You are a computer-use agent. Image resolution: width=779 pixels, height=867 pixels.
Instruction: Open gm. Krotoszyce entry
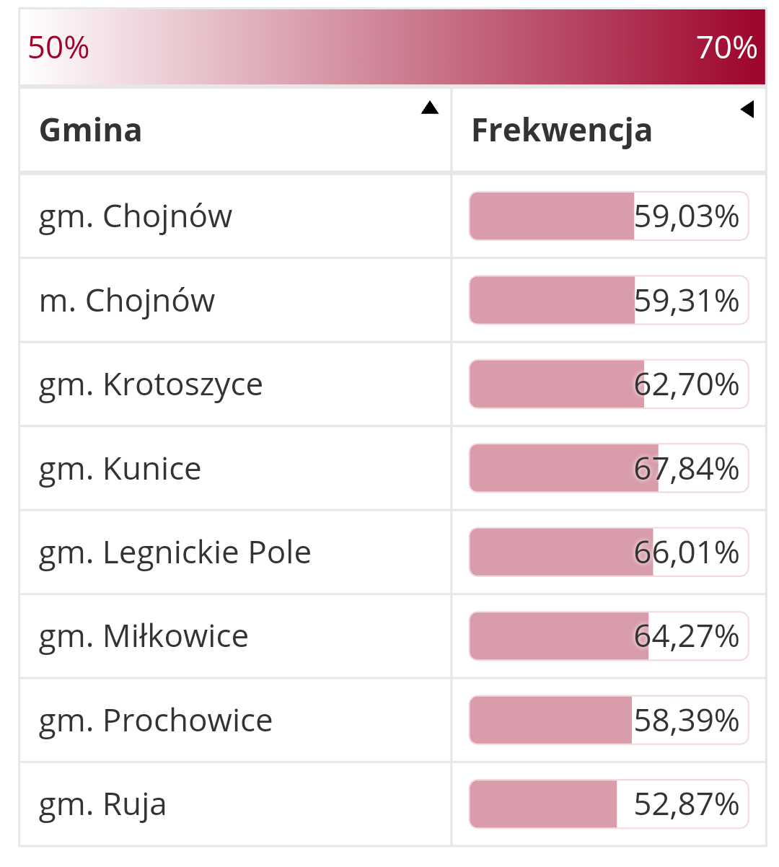coord(151,384)
